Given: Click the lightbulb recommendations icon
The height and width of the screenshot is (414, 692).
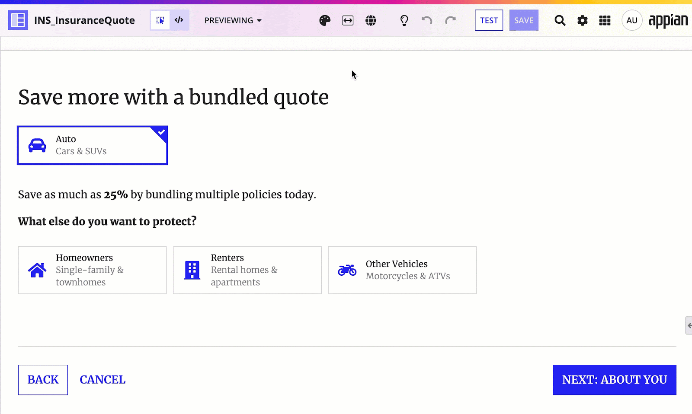Looking at the screenshot, I should (404, 20).
